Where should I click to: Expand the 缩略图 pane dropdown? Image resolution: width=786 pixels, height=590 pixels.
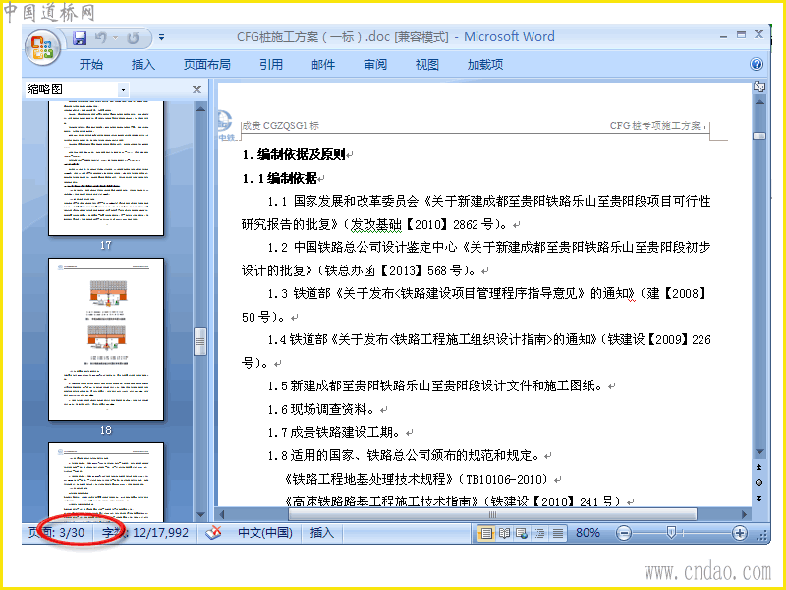[x=123, y=90]
